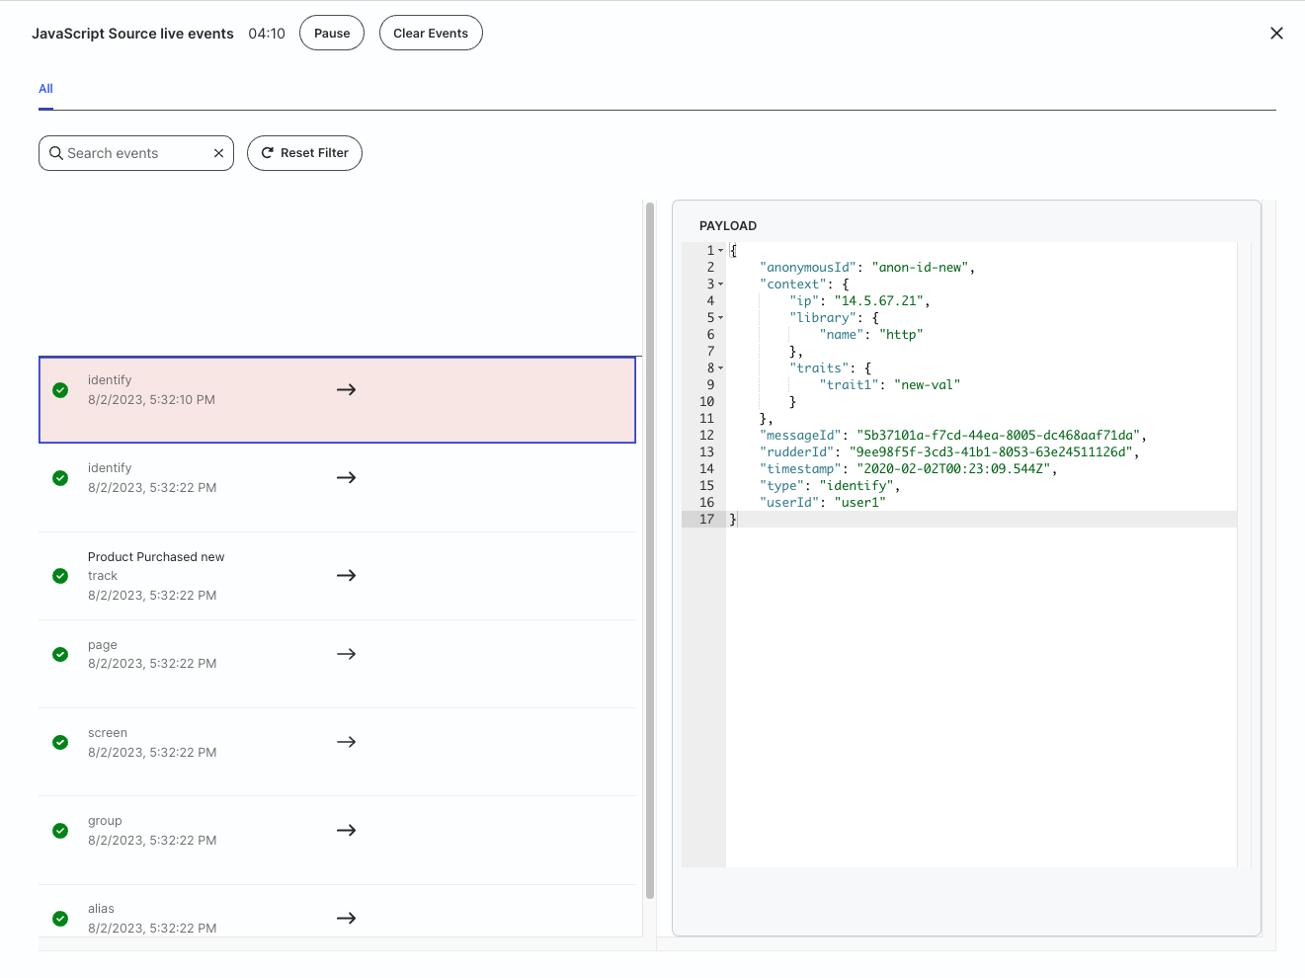Screen dimensions: 1305x978
Task: Pause the live events stream
Action: (332, 33)
